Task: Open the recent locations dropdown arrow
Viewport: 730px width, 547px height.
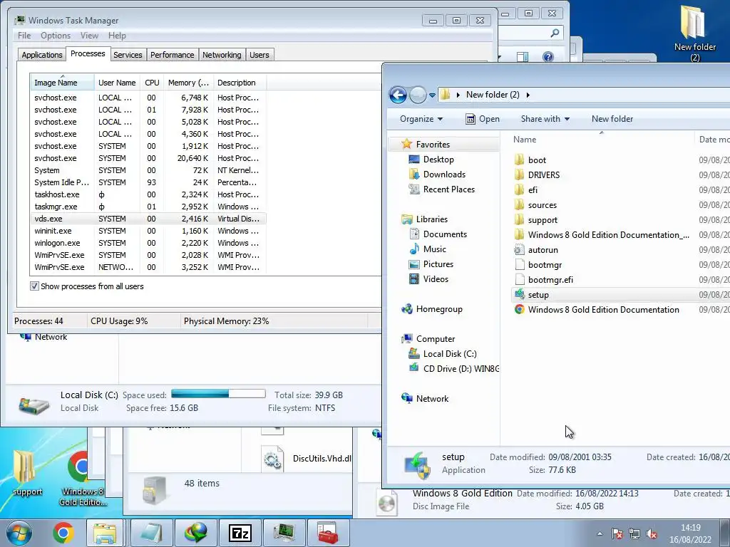Action: click(x=432, y=95)
